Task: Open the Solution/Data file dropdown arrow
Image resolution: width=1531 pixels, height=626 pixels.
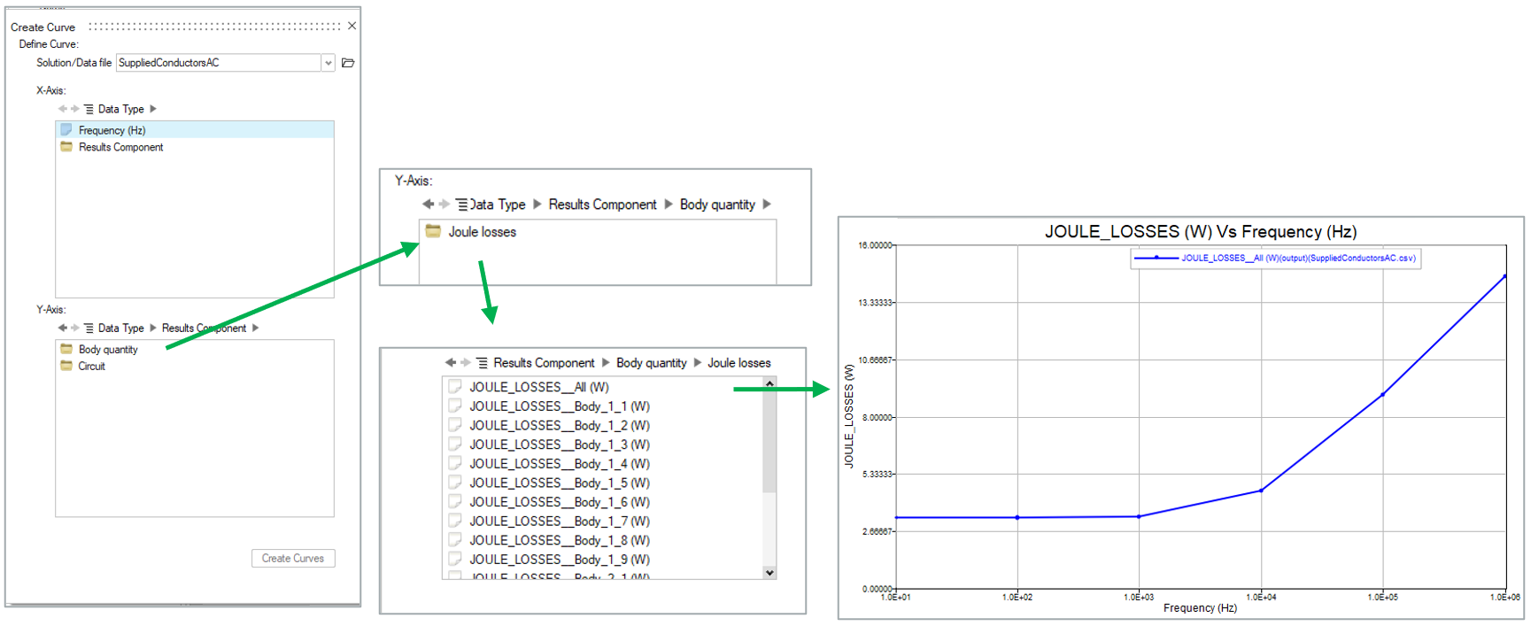Action: pos(329,63)
